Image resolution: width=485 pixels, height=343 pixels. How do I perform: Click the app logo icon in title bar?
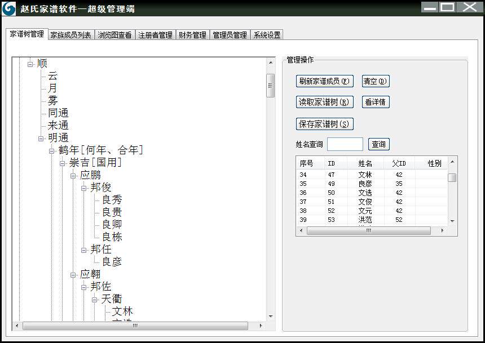pos(8,8)
